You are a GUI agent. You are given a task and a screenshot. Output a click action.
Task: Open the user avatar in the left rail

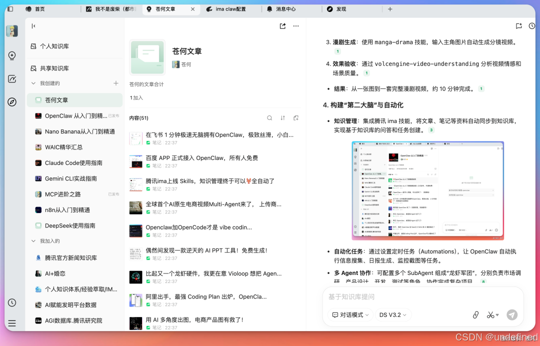point(12,31)
